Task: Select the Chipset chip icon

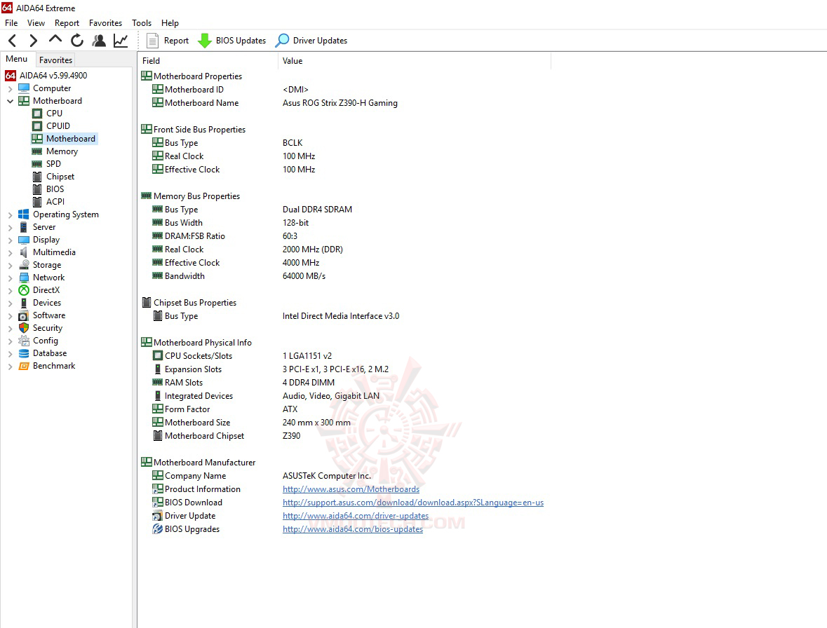Action: 37,177
